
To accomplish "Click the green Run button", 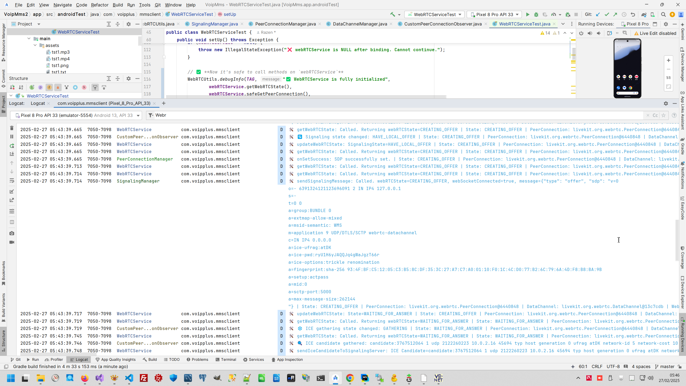I will tap(528, 14).
